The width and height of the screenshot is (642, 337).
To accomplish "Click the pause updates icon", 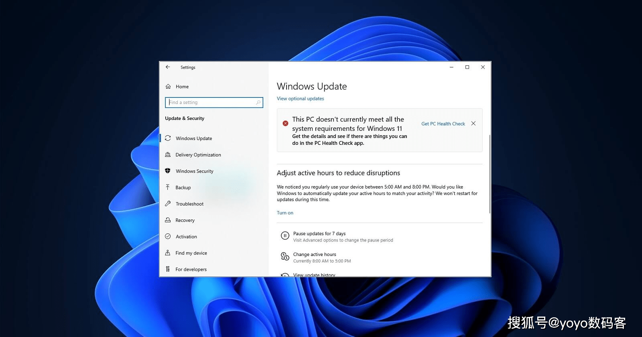I will pos(285,236).
